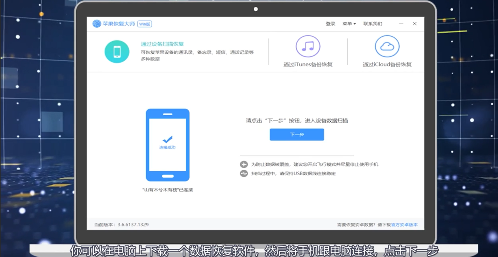Open the 官方安卓版本 download link

[x=404, y=225]
